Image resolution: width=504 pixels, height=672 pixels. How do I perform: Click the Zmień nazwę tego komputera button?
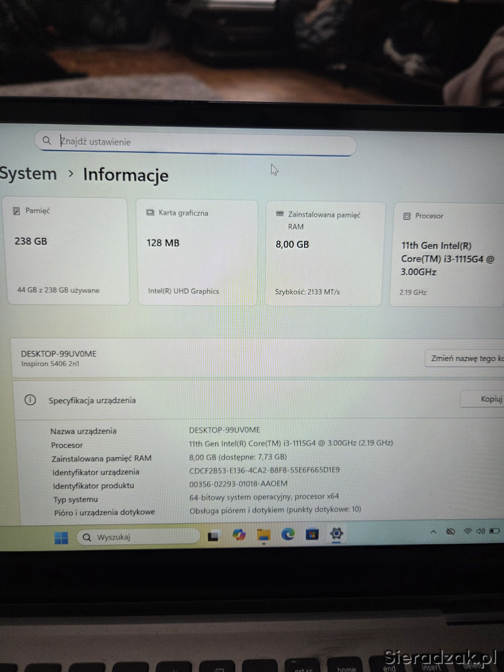pos(466,358)
